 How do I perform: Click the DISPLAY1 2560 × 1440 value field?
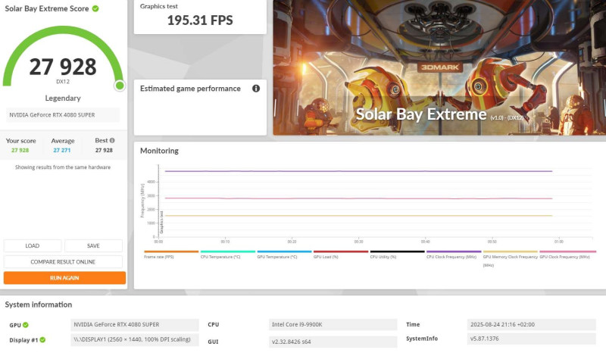click(x=135, y=339)
